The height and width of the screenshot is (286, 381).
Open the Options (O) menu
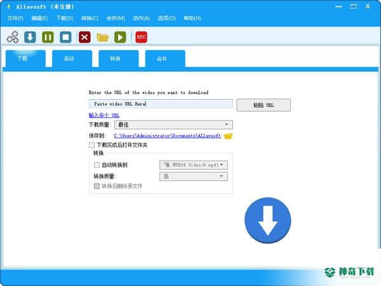[x=166, y=18]
